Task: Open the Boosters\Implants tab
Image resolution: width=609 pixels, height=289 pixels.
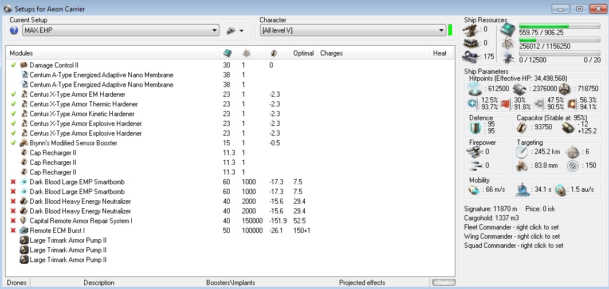Action: pos(231,282)
